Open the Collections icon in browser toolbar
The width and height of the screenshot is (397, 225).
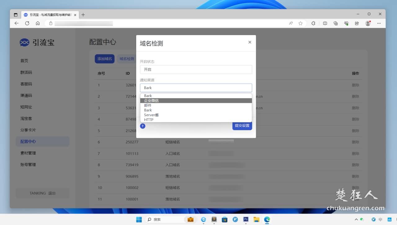pos(335,23)
